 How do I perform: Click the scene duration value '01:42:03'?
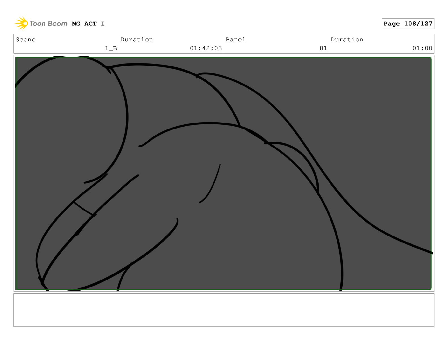pos(206,48)
